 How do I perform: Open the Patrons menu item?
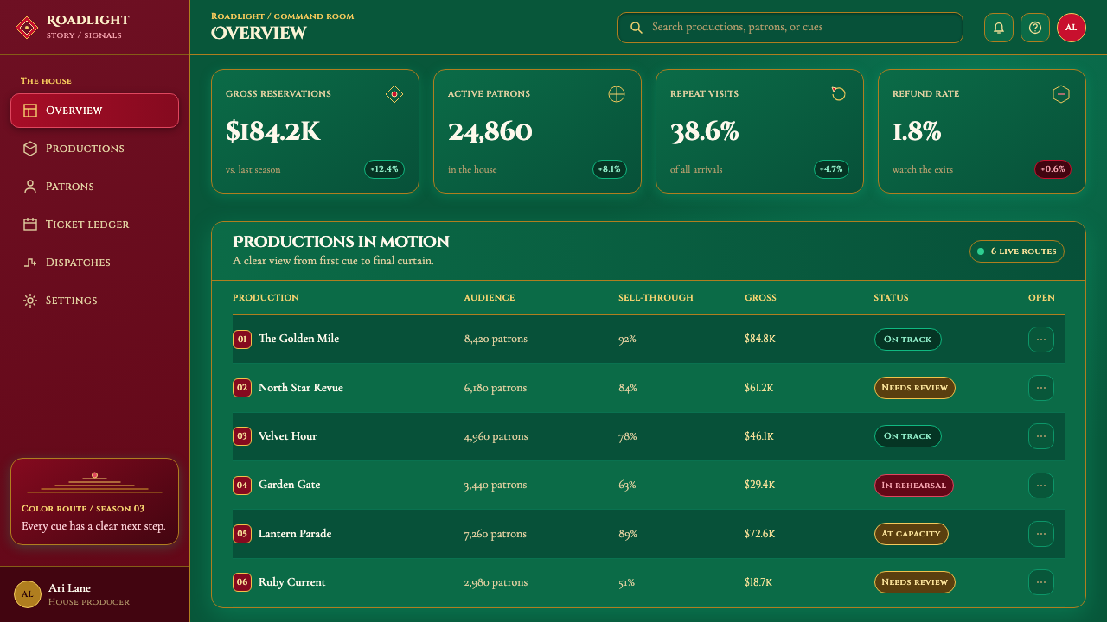(94, 187)
